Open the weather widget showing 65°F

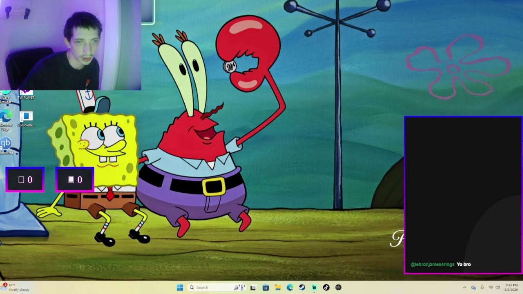point(15,287)
